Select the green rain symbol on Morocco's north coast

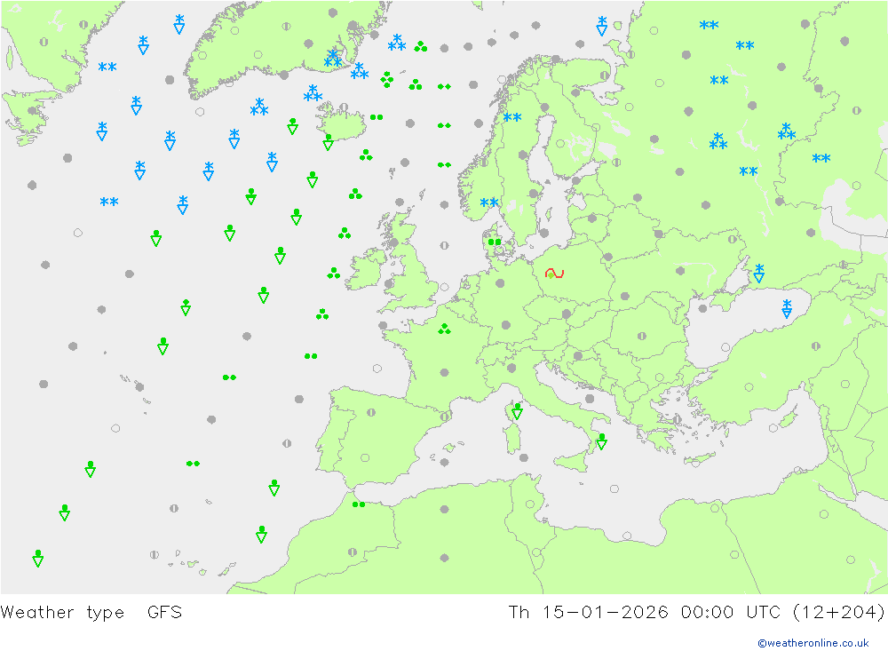coord(359,504)
